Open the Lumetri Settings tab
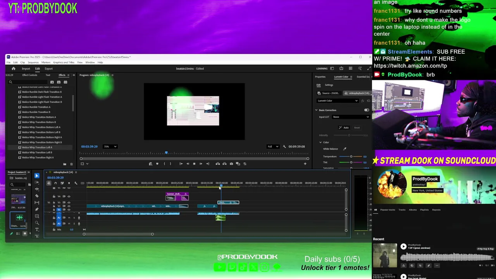Image resolution: width=496 pixels, height=279 pixels. pos(329,85)
